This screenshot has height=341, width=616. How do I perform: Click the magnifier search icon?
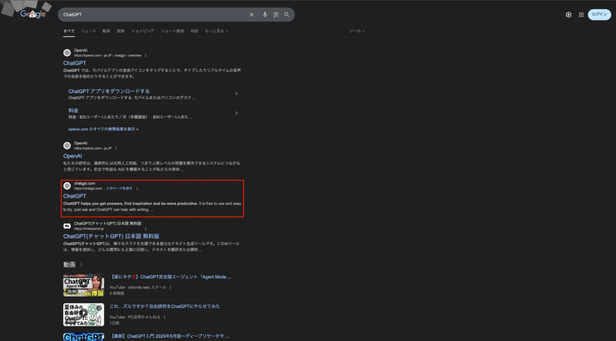point(287,14)
